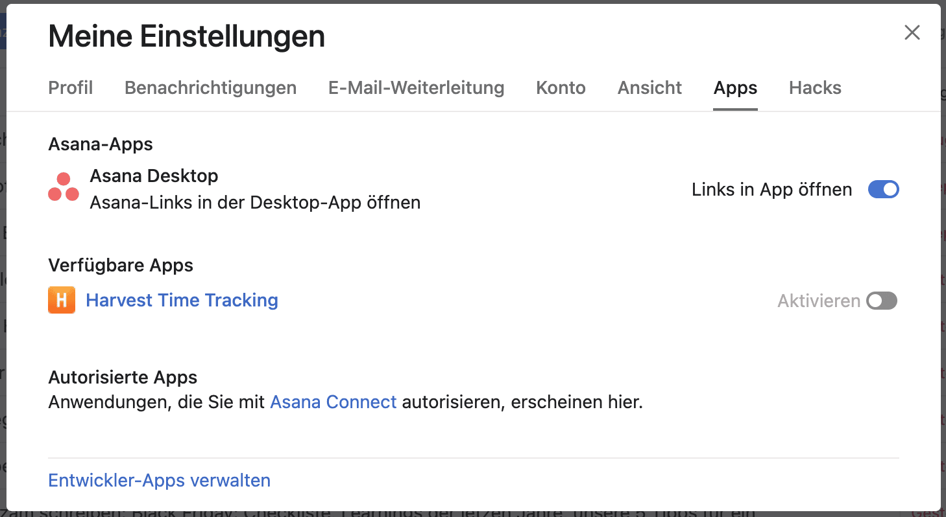Click the Autorisierte Apps section heading

[x=123, y=377]
